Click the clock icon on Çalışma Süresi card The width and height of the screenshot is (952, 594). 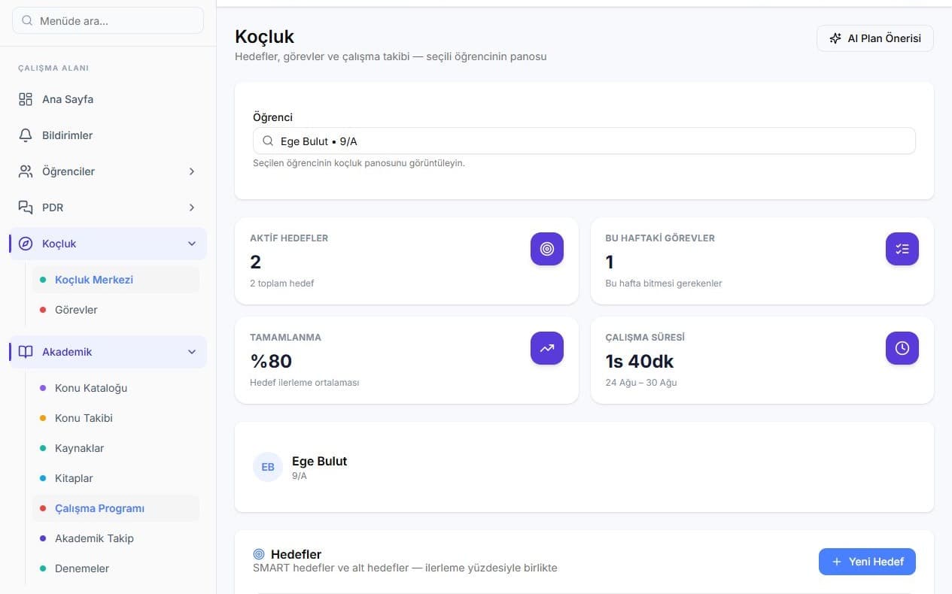[902, 348]
